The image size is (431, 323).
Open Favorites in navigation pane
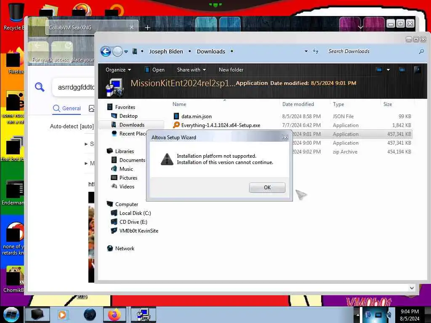coord(125,107)
